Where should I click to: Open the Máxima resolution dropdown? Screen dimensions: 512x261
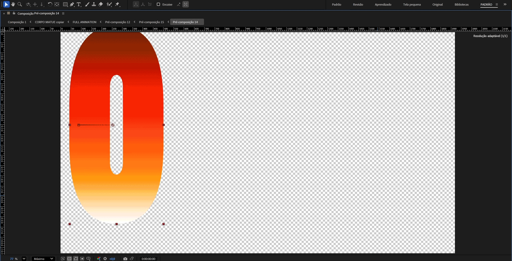click(44, 259)
